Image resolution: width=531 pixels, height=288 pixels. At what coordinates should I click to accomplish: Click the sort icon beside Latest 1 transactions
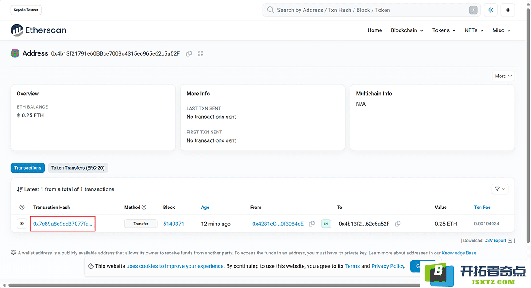pos(19,189)
